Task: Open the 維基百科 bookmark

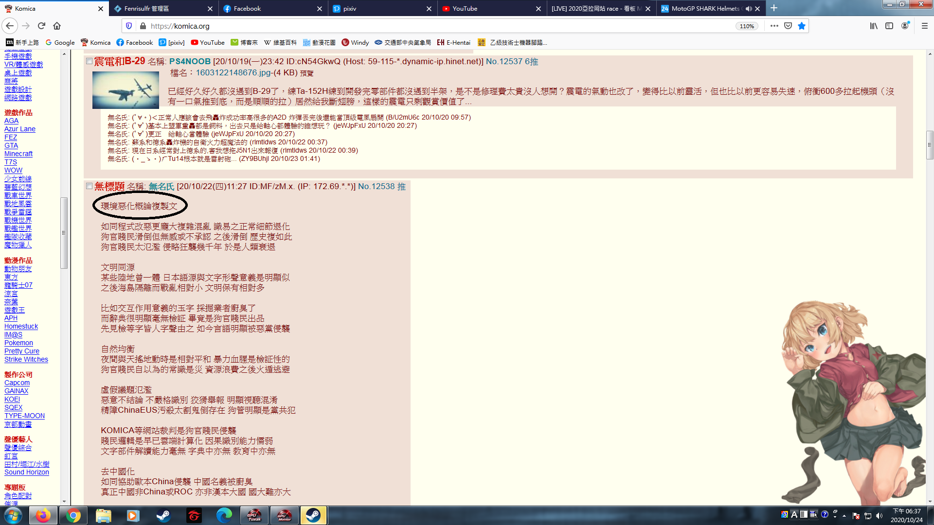Action: [x=280, y=42]
